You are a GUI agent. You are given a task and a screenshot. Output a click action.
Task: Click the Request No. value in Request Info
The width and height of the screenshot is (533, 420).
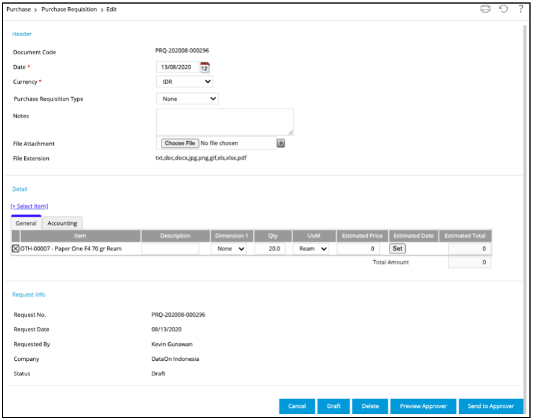pos(178,314)
